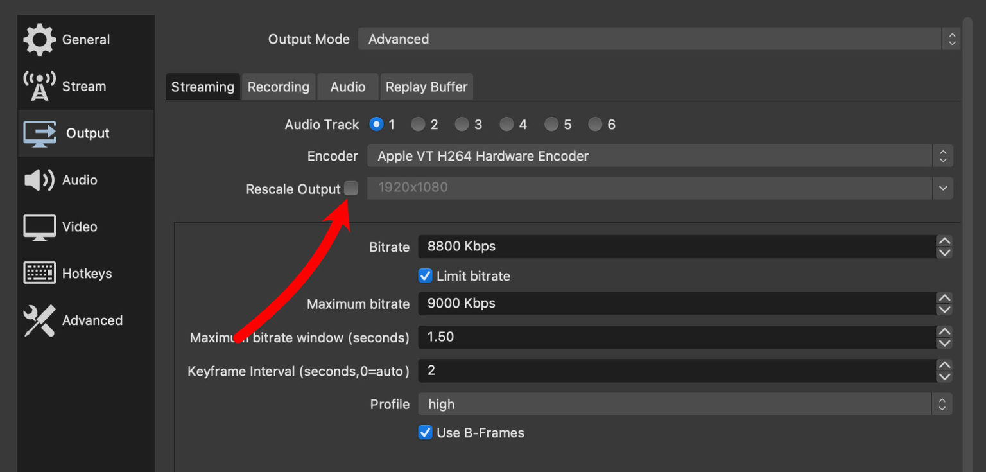The width and height of the screenshot is (986, 472).
Task: Select the Video display icon
Action: click(x=39, y=227)
